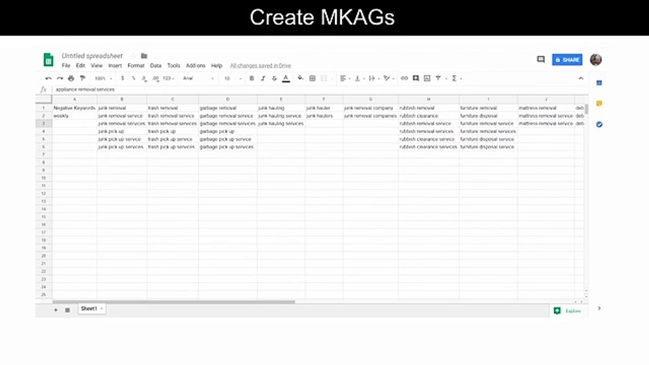Viewport: 649px width, 365px height.
Task: Select the Negative Keywords cell
Action: pos(75,108)
